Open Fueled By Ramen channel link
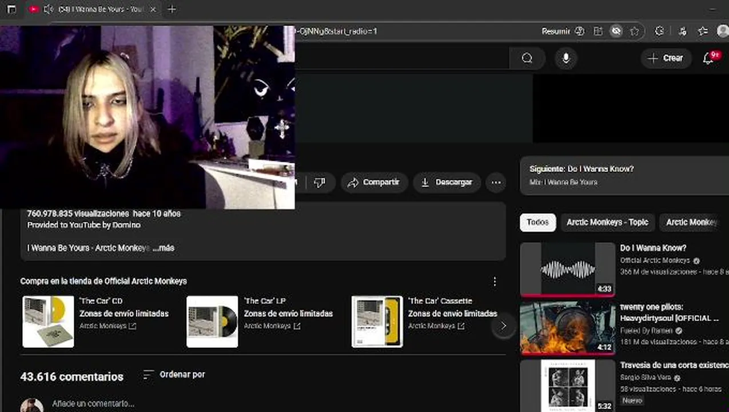Screen dimensions: 729x412 (647, 331)
